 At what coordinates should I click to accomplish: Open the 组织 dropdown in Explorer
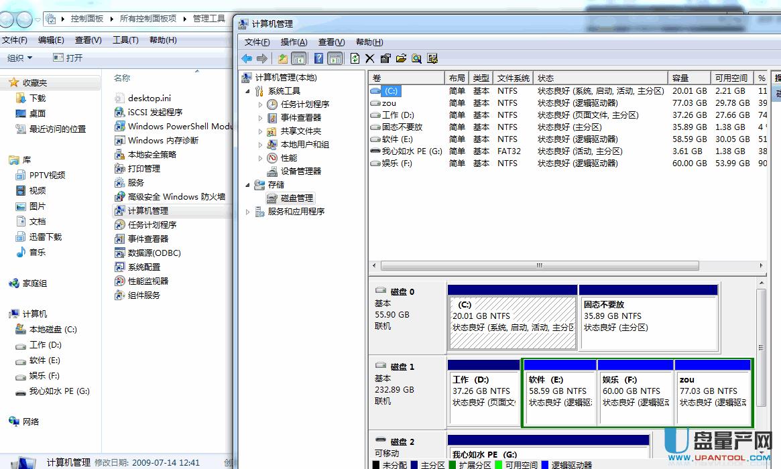pos(19,58)
